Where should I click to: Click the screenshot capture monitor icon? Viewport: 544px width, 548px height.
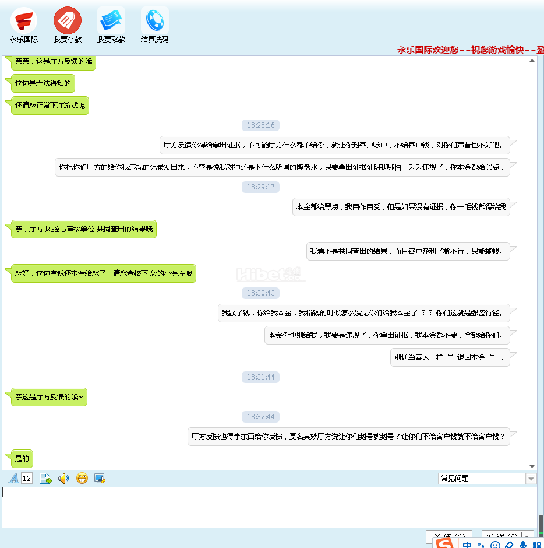pyautogui.click(x=100, y=479)
